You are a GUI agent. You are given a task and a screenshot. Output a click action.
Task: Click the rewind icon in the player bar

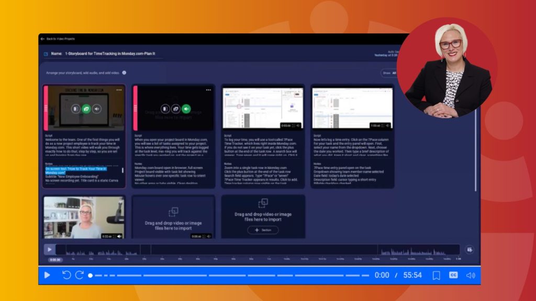click(66, 275)
